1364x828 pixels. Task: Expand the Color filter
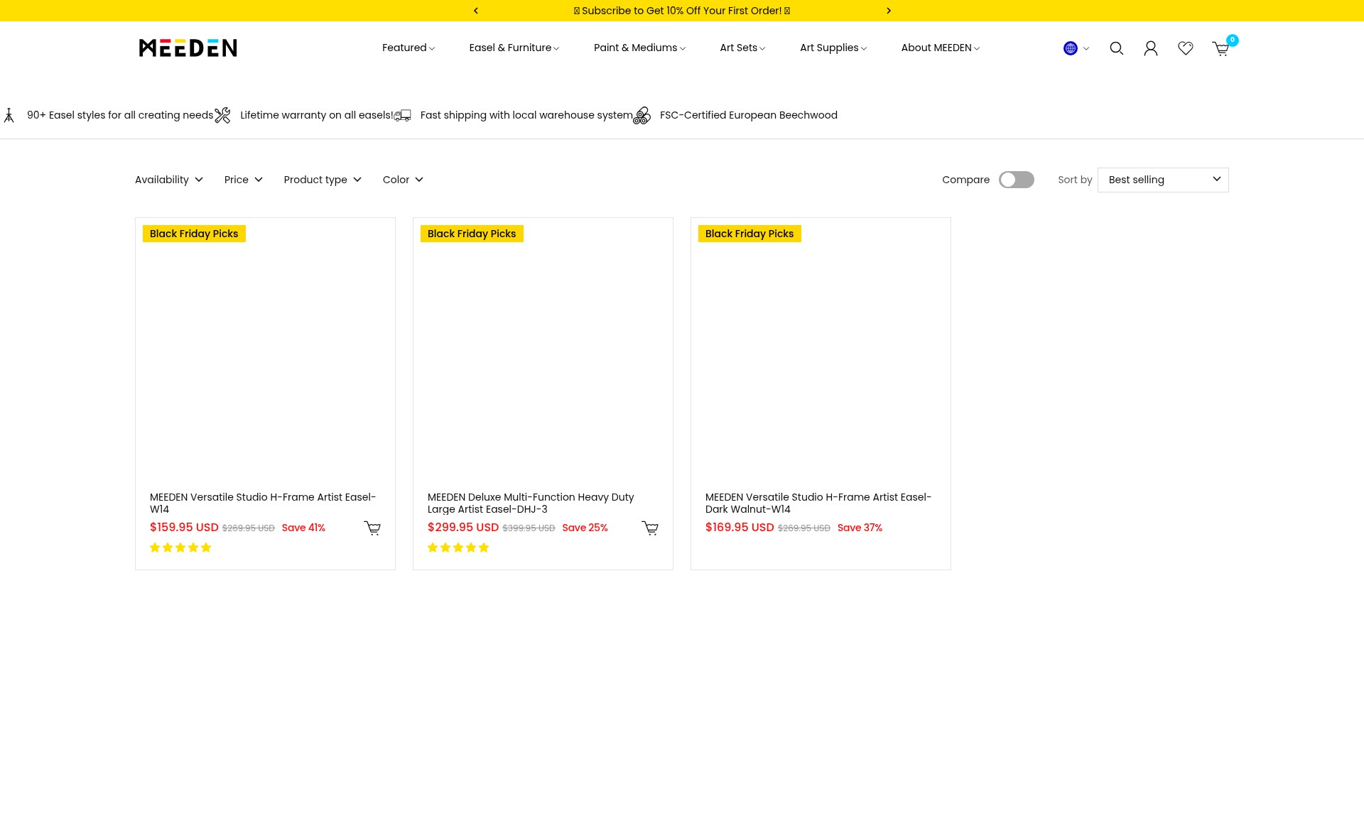403,180
